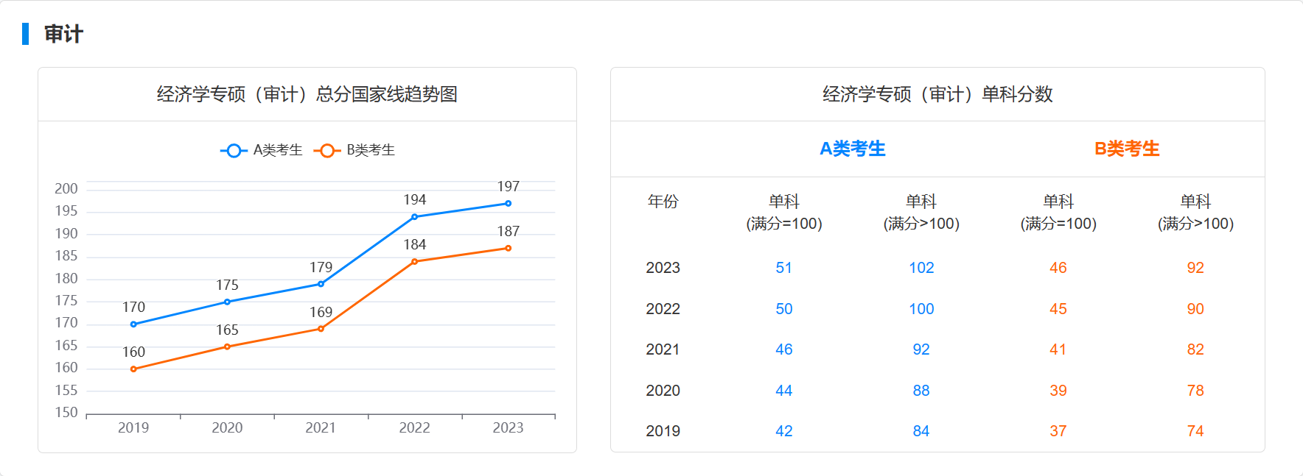This screenshot has width=1303, height=476.
Task: Click the 年份 column header
Action: tap(663, 202)
